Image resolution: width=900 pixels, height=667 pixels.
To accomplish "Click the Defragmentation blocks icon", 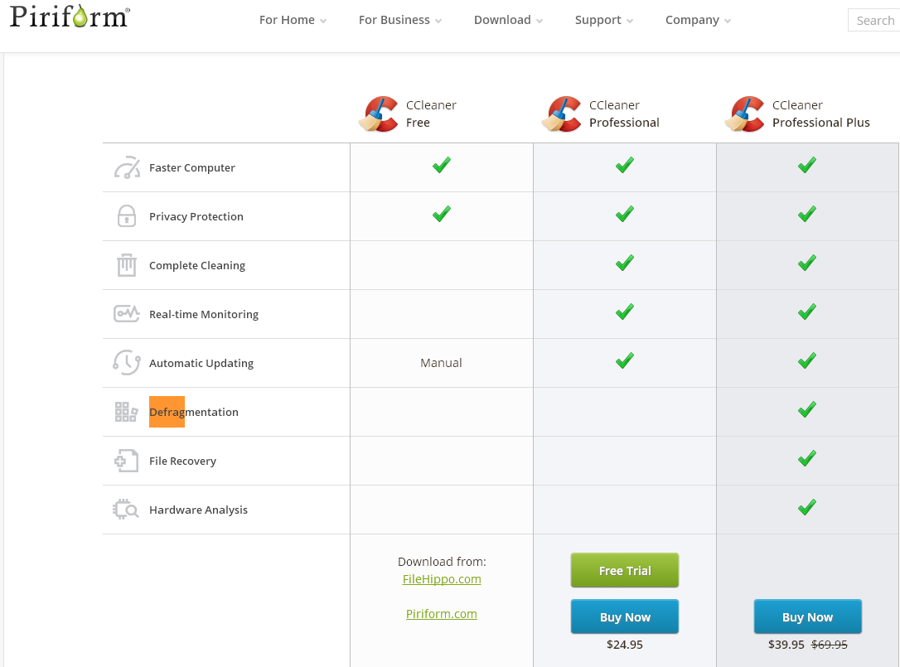I will click(126, 412).
